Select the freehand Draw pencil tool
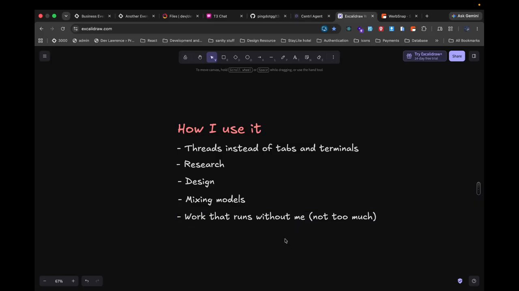The height and width of the screenshot is (291, 519). pyautogui.click(x=283, y=57)
